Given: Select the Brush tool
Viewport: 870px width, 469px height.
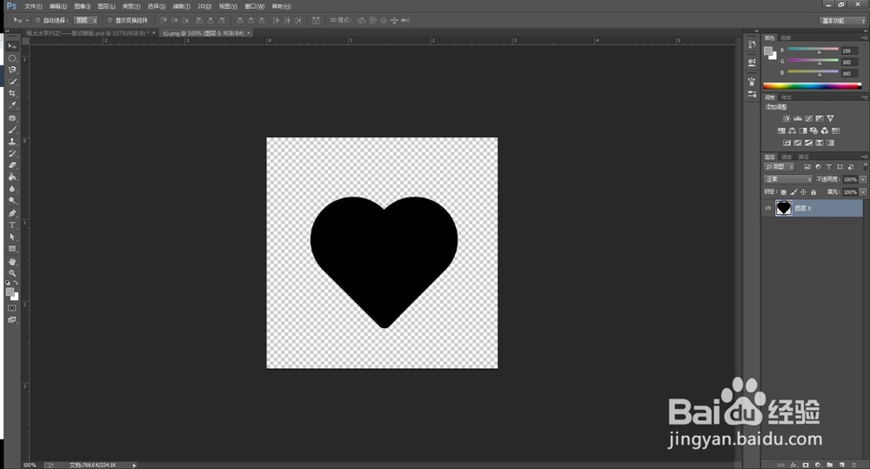Looking at the screenshot, I should [x=12, y=130].
